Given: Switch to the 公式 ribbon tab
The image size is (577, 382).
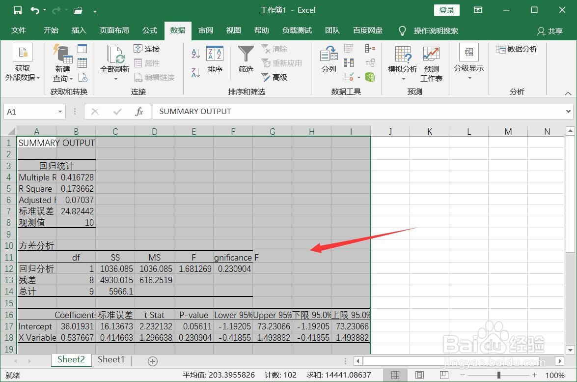Looking at the screenshot, I should point(149,30).
